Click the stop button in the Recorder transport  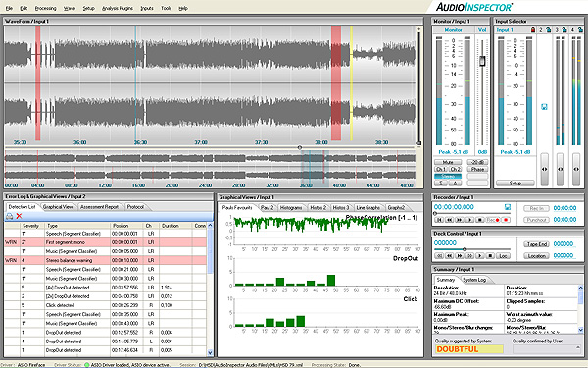[479, 220]
